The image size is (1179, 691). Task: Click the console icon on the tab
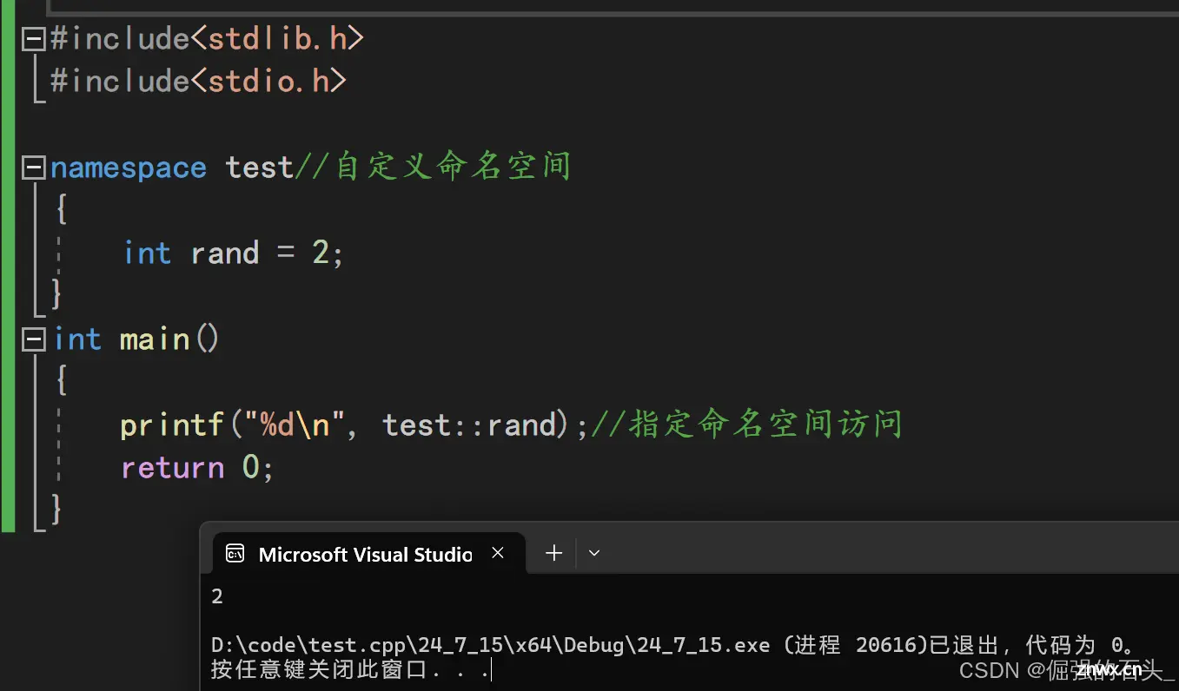[235, 554]
